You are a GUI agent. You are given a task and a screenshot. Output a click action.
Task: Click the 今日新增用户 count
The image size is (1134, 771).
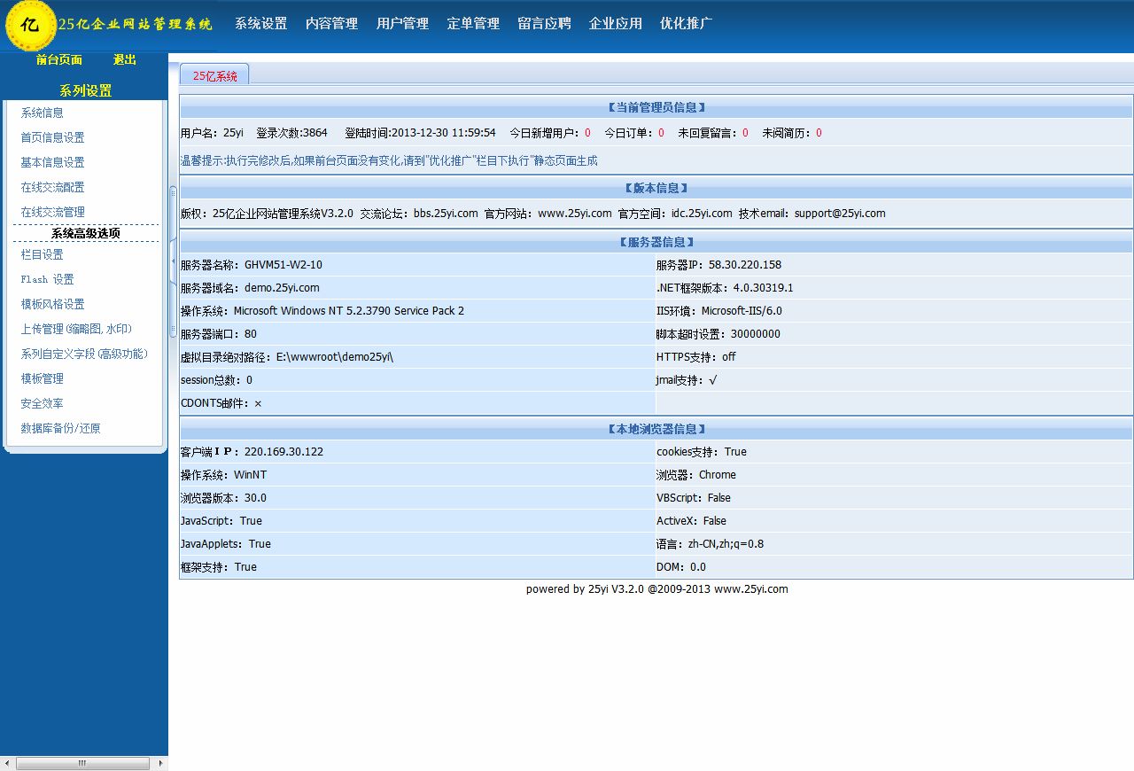[587, 133]
